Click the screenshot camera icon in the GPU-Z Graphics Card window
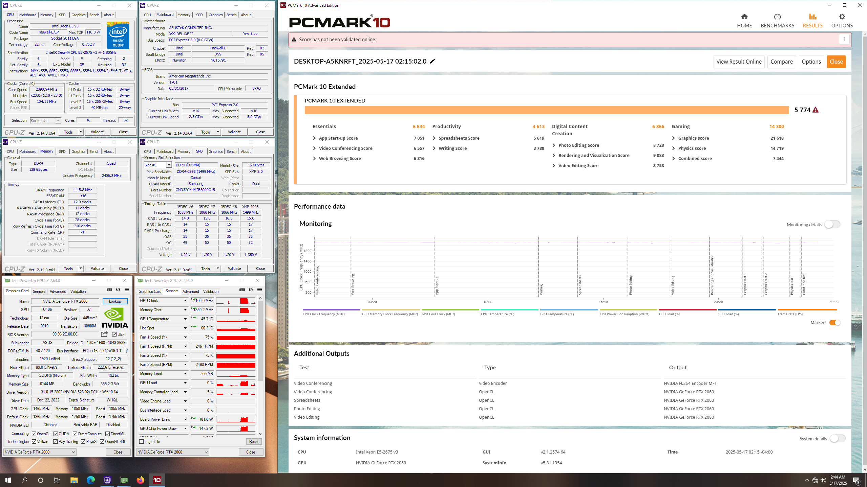 (x=109, y=289)
